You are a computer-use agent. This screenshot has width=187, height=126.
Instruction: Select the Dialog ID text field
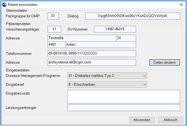click(133, 16)
